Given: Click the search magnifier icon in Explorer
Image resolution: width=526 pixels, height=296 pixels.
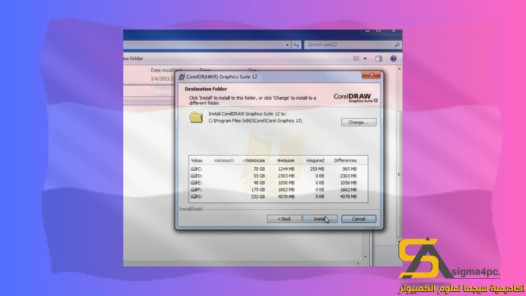Looking at the screenshot, I should 397,44.
